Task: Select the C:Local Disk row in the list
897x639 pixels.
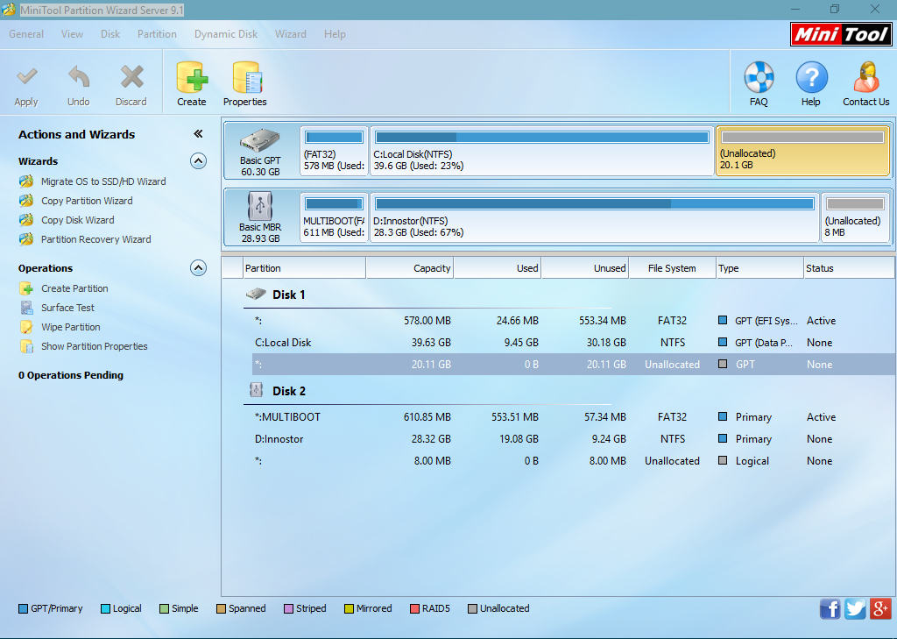Action: tap(573, 343)
